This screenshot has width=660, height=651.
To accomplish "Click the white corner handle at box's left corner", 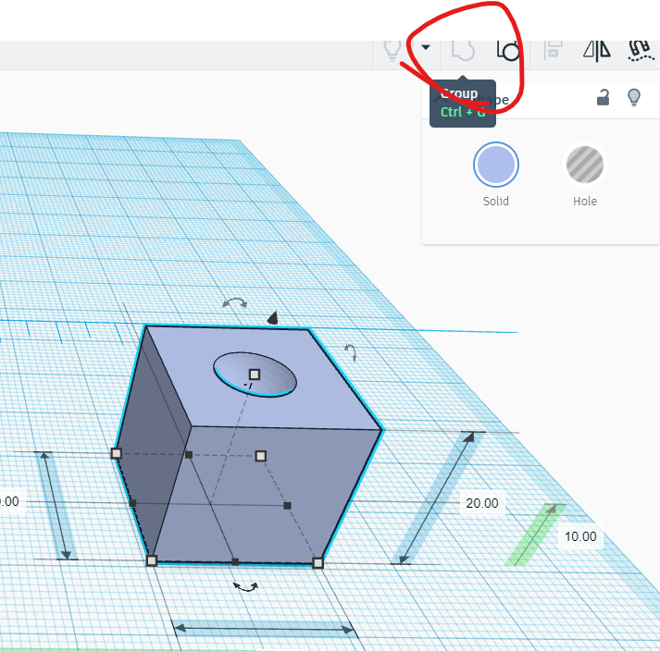I will 117,453.
